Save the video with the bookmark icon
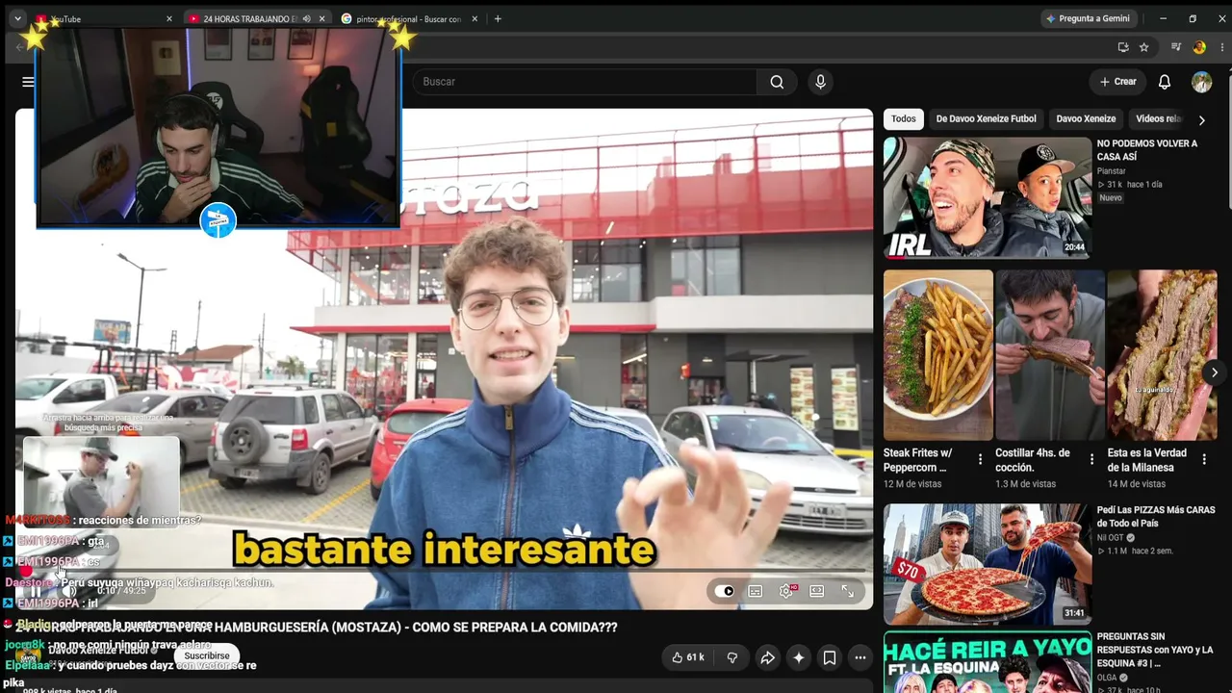 tap(829, 657)
